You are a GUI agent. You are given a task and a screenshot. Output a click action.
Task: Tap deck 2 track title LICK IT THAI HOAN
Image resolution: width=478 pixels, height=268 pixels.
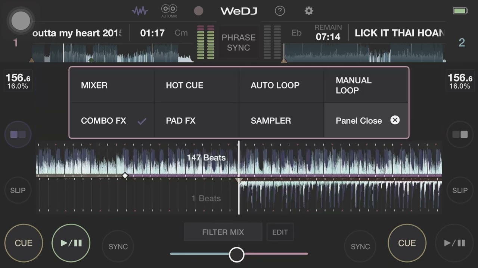[x=400, y=33]
